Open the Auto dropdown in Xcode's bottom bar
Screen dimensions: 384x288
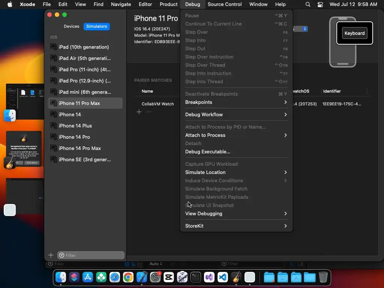point(156,264)
